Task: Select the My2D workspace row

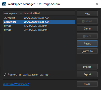Action: [x=39, y=26]
